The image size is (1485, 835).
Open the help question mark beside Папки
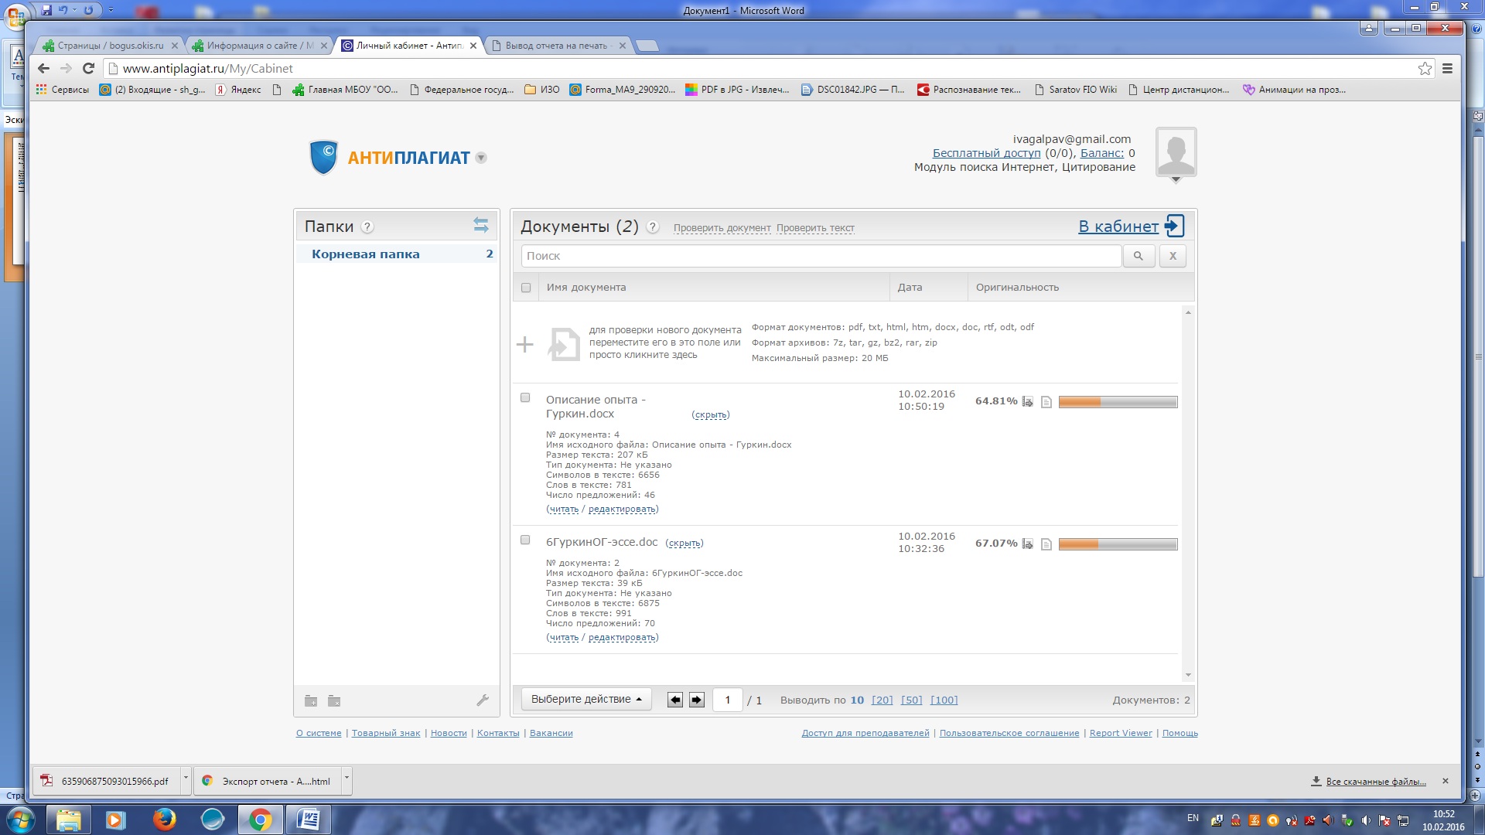click(368, 227)
